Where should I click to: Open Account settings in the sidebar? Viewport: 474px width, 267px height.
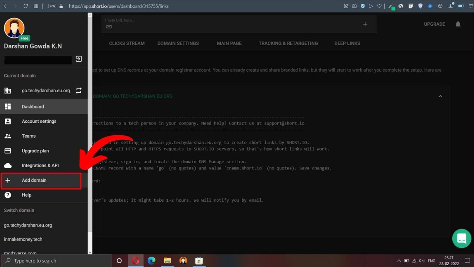(44, 121)
